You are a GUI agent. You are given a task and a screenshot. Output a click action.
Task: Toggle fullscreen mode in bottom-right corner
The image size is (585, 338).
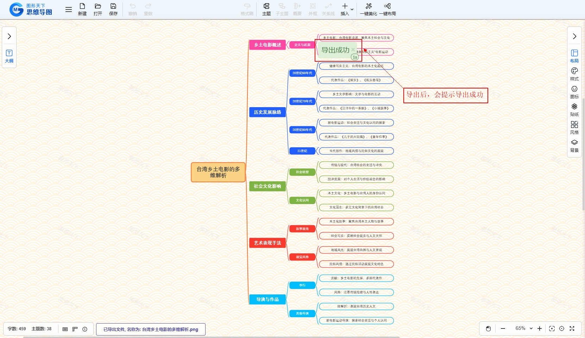[572, 328]
